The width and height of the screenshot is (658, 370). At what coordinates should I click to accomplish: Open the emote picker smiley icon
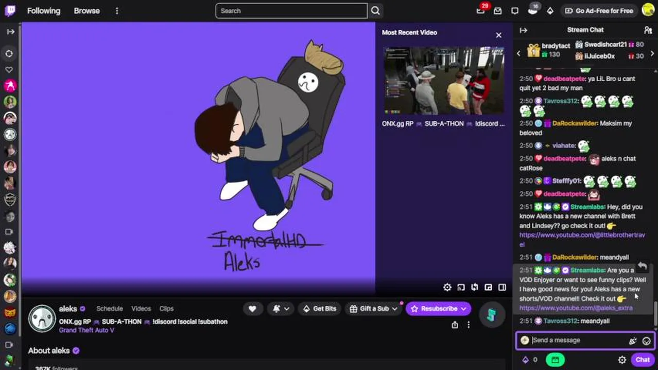(x=647, y=340)
